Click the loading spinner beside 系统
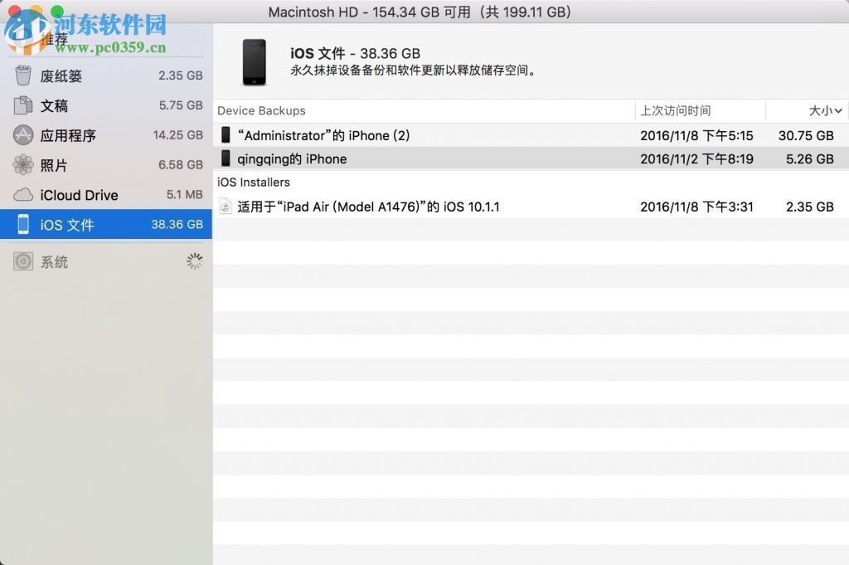The width and height of the screenshot is (849, 565). (194, 261)
